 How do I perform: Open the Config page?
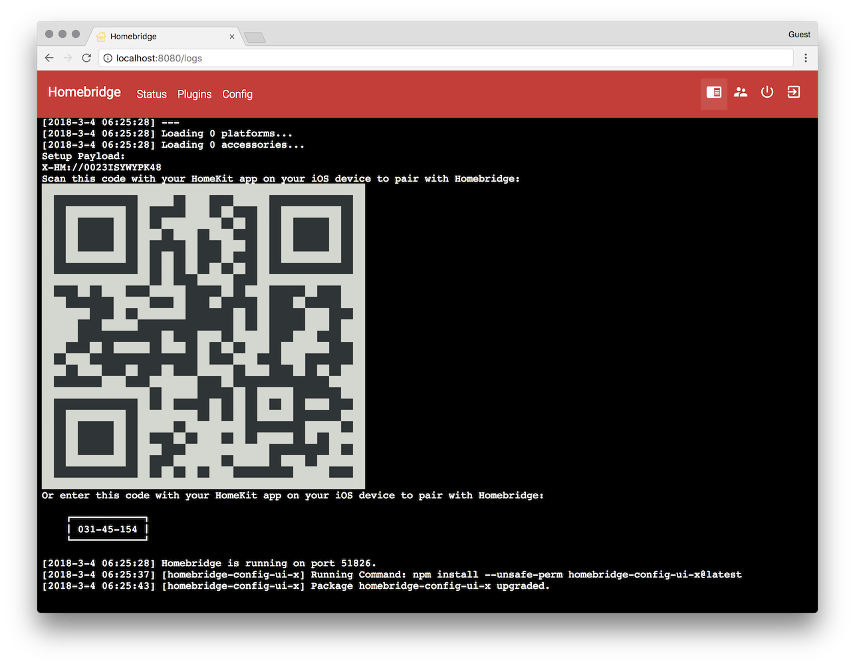point(237,94)
